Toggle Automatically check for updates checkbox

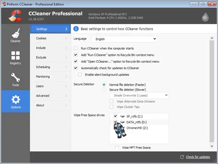point(76,68)
